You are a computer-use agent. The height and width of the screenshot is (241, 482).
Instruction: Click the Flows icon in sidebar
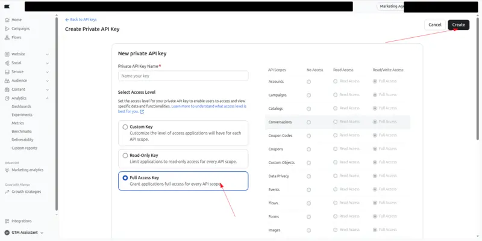click(7, 38)
